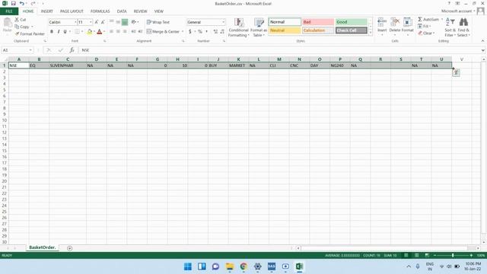Apply the yellow fill color bucket
Image resolution: width=487 pixels, height=274 pixels.
click(x=90, y=31)
